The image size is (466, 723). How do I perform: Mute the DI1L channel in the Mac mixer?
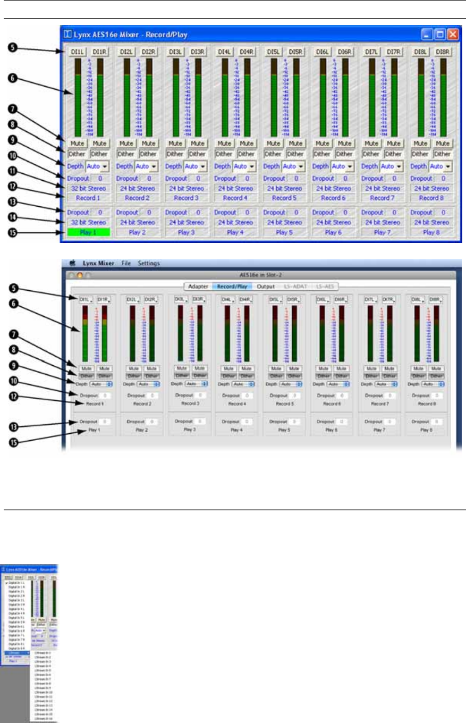click(x=86, y=368)
